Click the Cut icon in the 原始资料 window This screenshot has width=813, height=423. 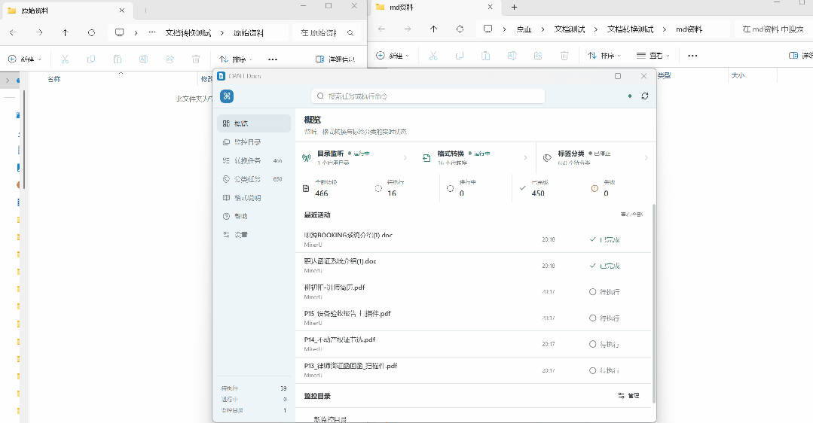[x=65, y=59]
